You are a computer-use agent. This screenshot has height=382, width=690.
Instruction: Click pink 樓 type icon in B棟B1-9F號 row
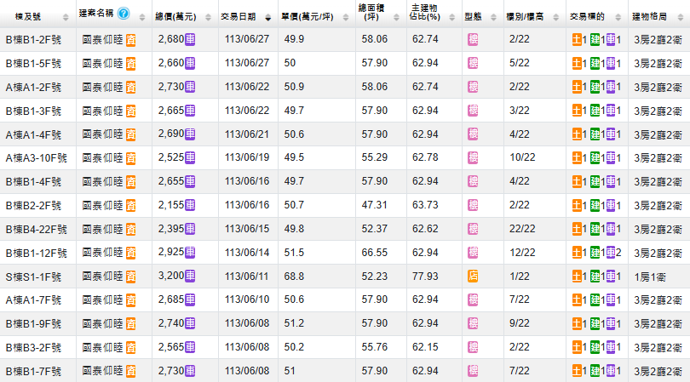pyautogui.click(x=473, y=324)
